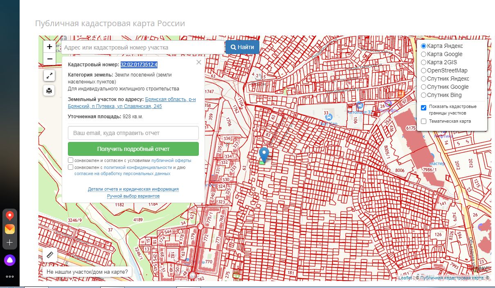Check the политикой конфиденциальности consent box

coord(71,167)
